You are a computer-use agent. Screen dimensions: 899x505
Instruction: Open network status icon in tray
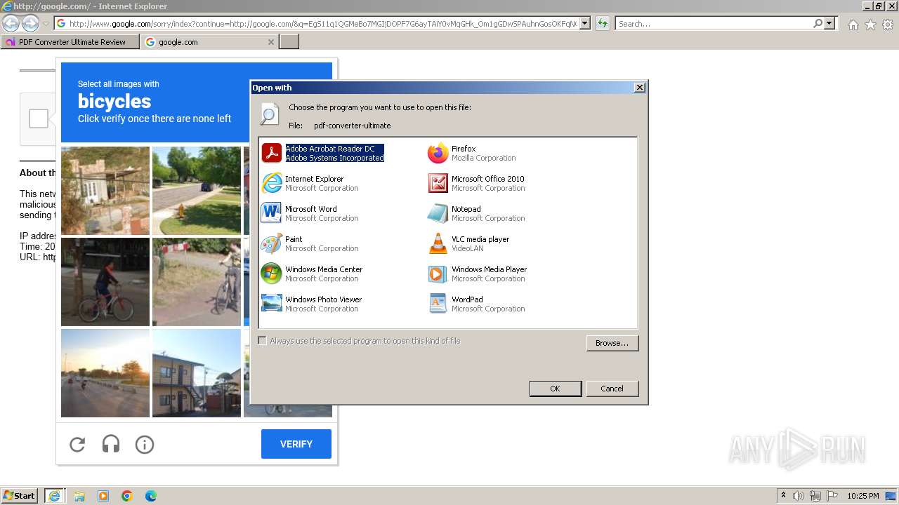point(815,496)
